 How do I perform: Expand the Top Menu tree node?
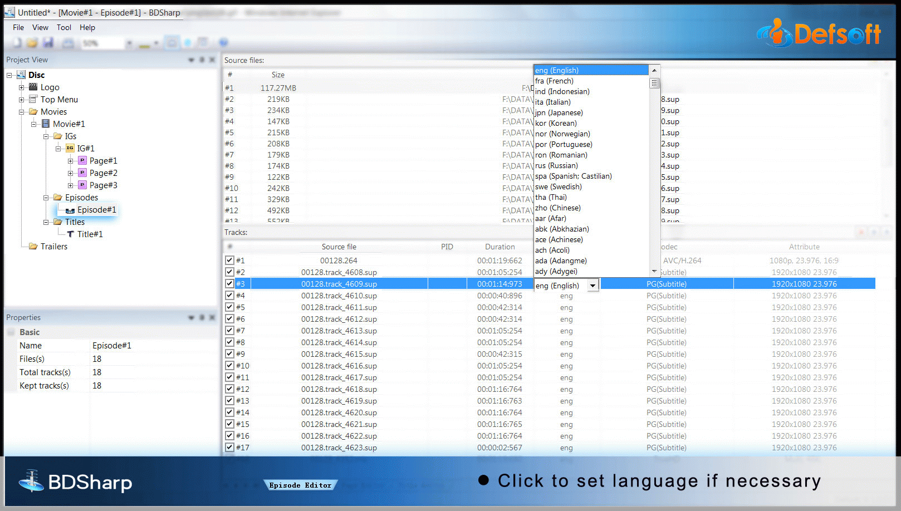click(x=21, y=99)
